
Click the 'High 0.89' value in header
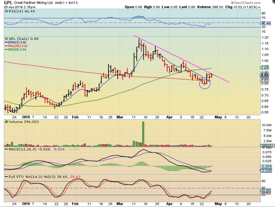pos(152,7)
